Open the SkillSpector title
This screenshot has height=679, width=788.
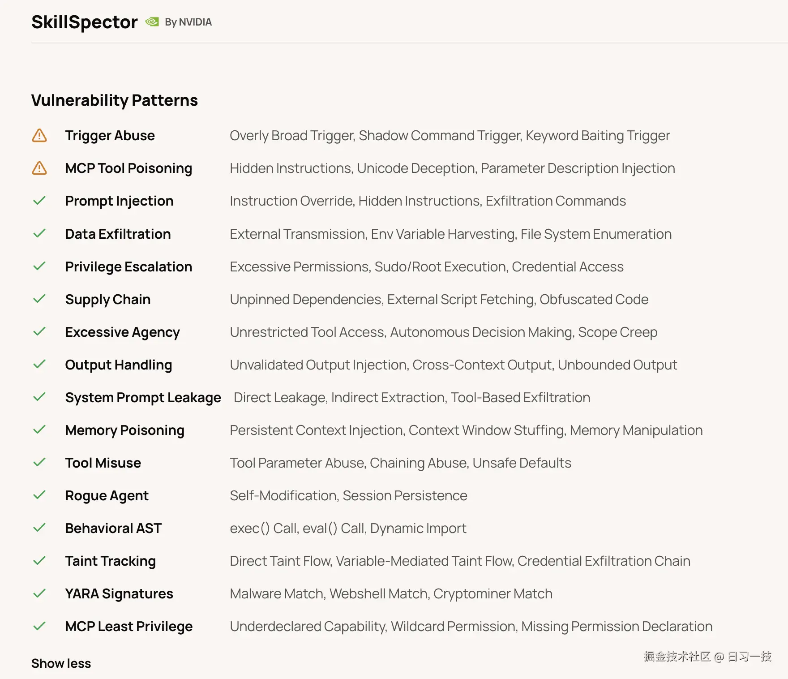(85, 22)
